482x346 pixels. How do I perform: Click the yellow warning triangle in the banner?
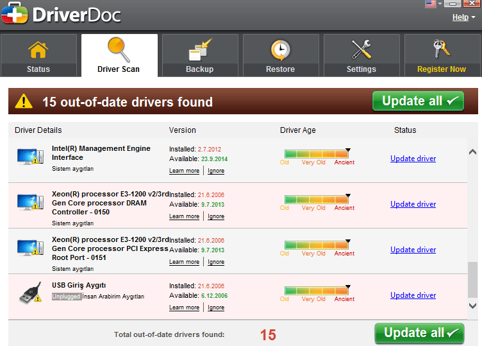pyautogui.click(x=24, y=101)
